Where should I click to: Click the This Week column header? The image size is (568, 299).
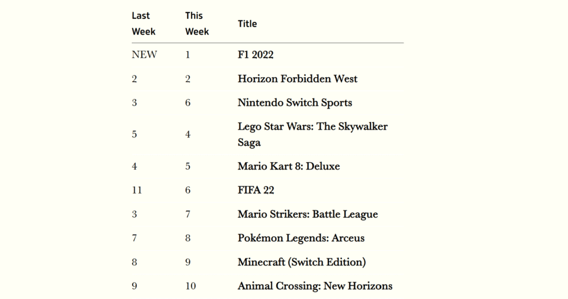[x=197, y=24]
